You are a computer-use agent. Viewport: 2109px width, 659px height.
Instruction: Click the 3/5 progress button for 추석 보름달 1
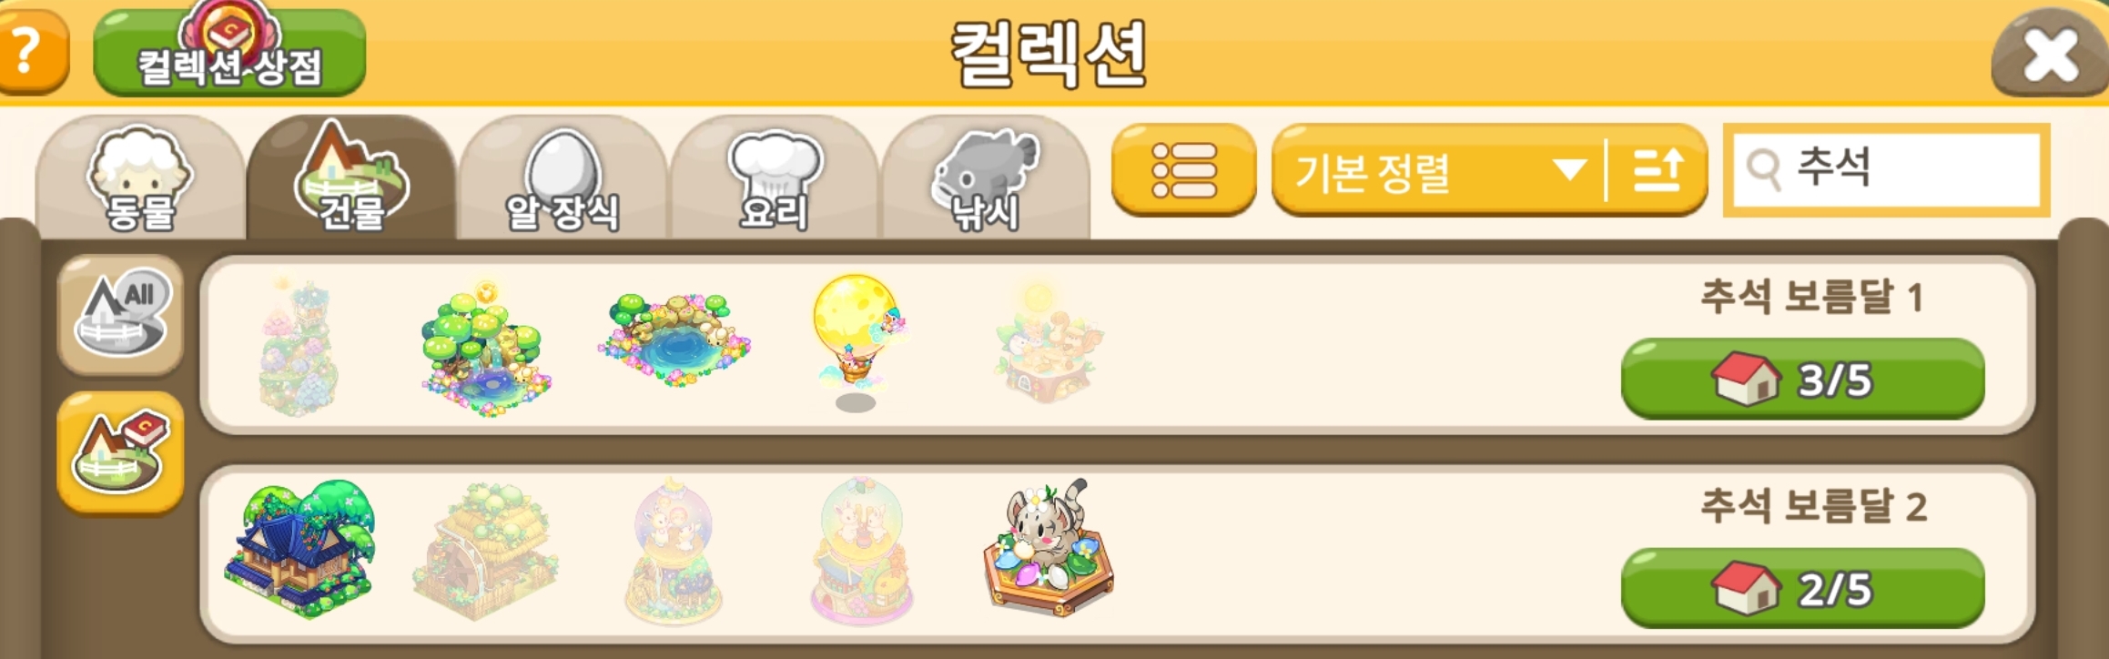[x=1802, y=379]
